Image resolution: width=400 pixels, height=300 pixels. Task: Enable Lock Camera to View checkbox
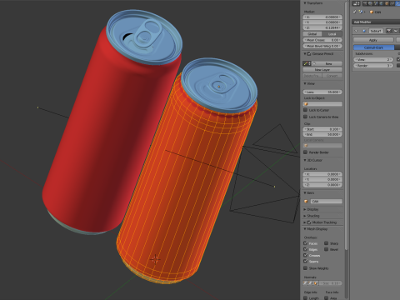[306, 117]
